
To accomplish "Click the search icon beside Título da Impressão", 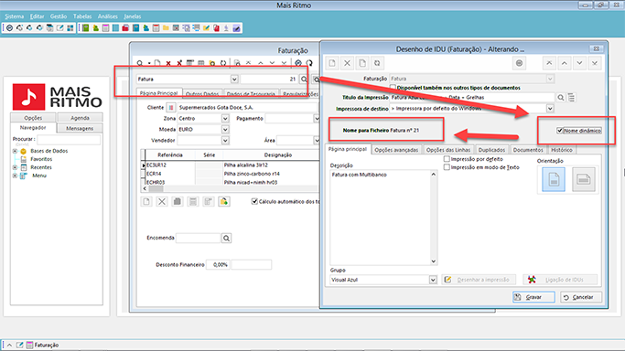I will [x=561, y=98].
